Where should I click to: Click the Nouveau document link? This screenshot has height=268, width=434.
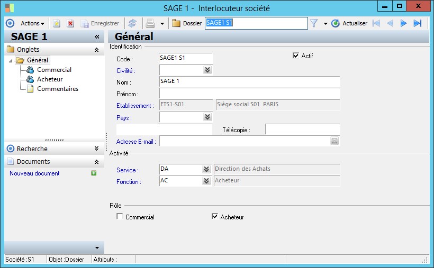click(34, 173)
